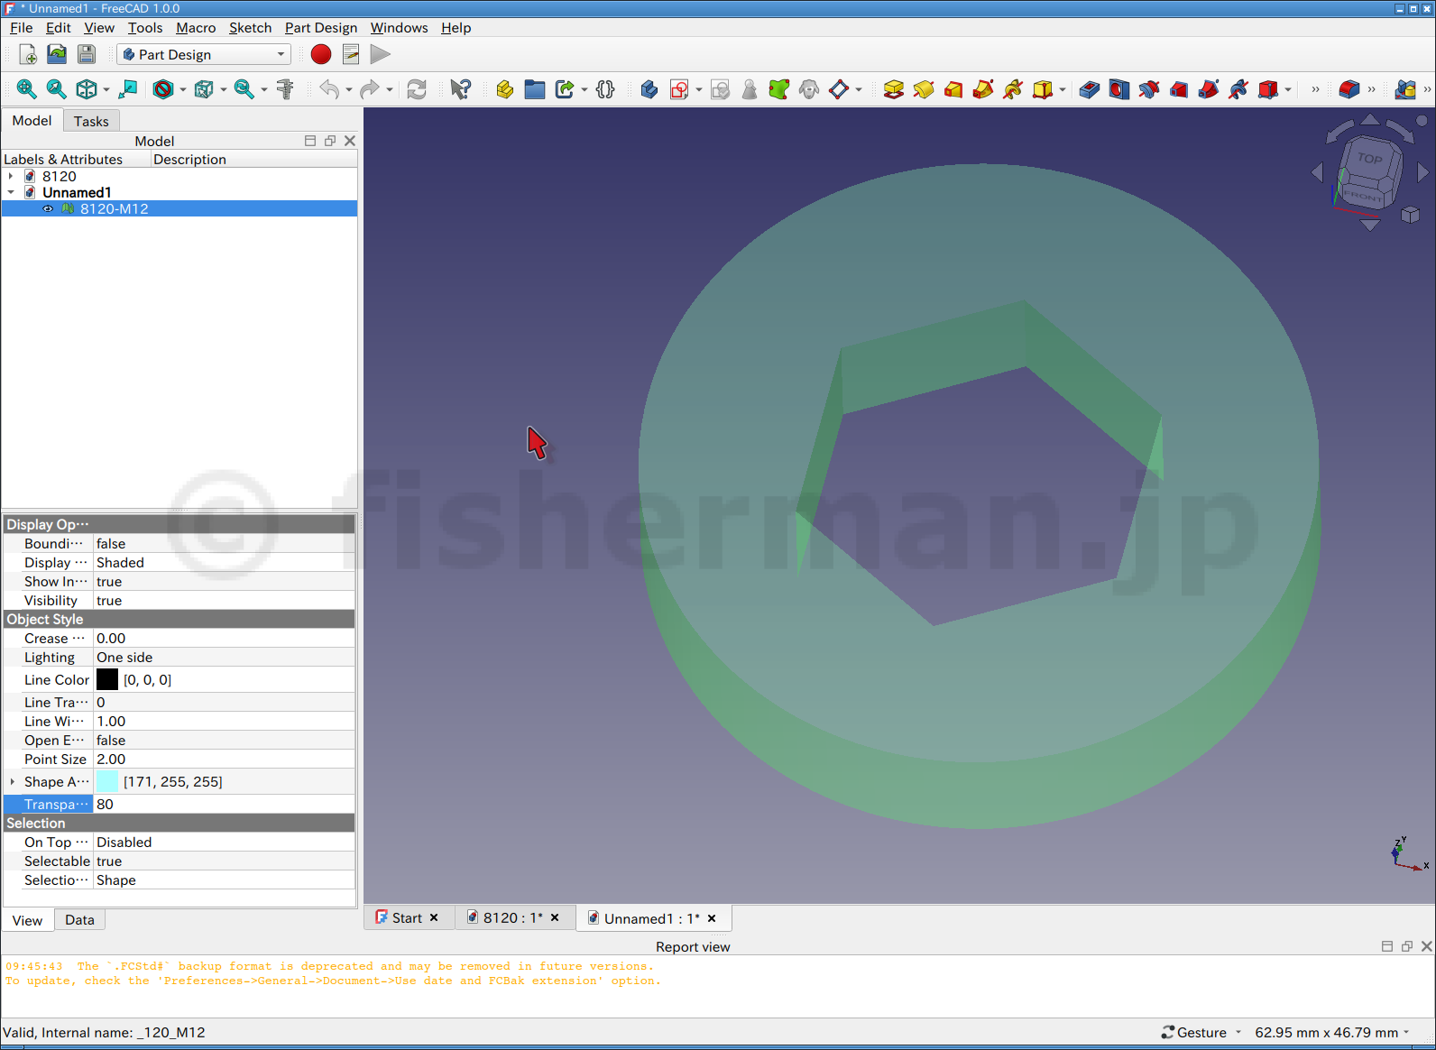Expand the Shape Appearance property
The image size is (1436, 1050).
tap(12, 781)
